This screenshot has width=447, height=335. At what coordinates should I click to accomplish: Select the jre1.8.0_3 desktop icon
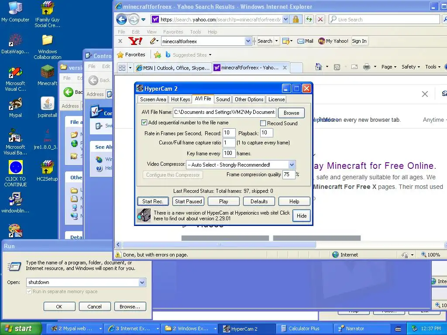45,140
